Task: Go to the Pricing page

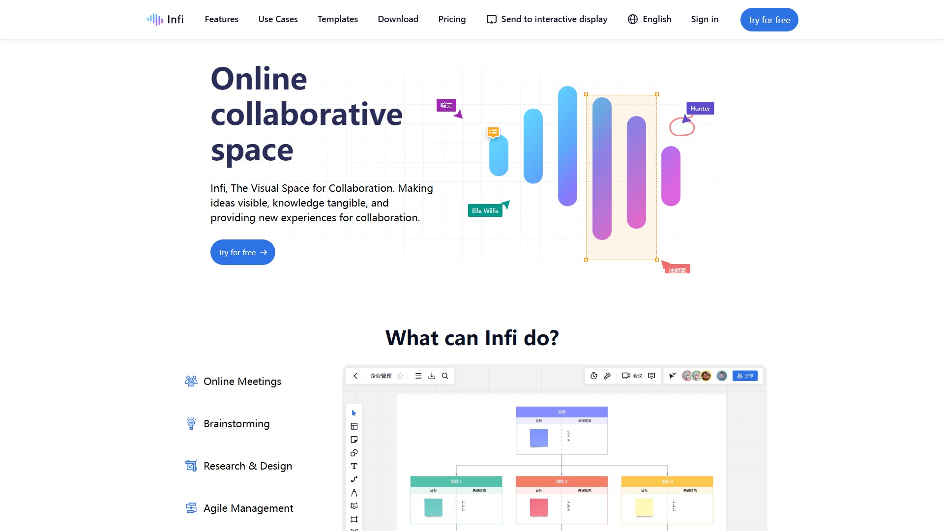Action: (452, 19)
